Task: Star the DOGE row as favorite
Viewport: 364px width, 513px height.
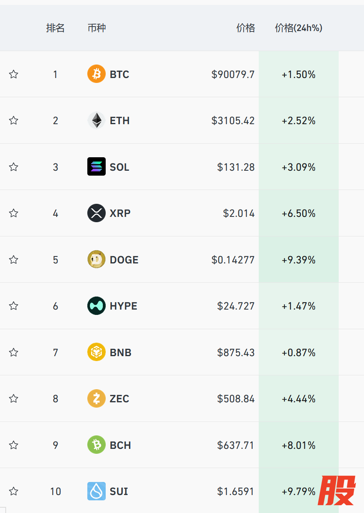Action: (14, 259)
